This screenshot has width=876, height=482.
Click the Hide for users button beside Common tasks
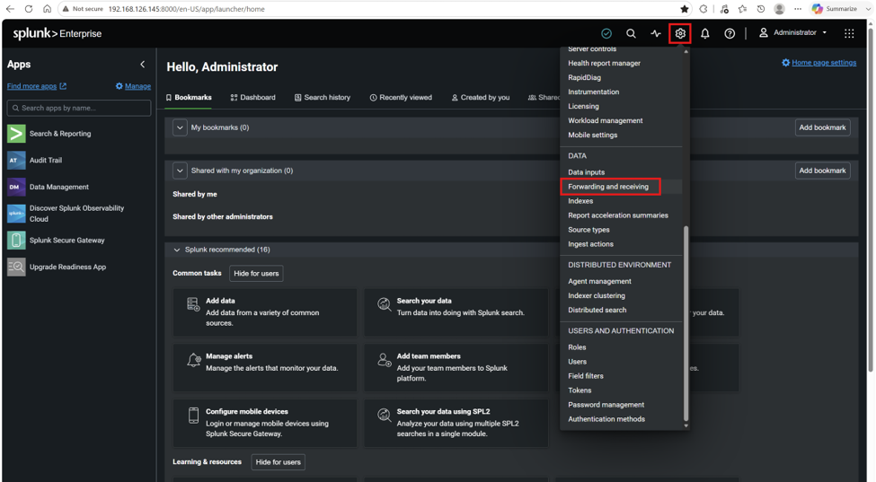coord(256,274)
